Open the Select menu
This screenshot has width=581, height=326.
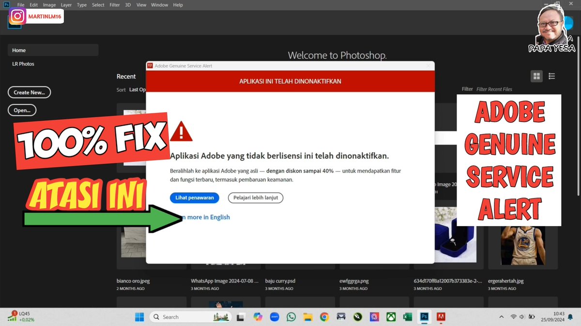coord(98,5)
